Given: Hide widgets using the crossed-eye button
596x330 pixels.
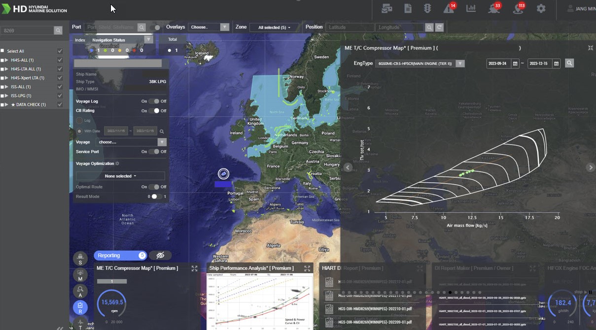Looking at the screenshot, I should pyautogui.click(x=160, y=256).
